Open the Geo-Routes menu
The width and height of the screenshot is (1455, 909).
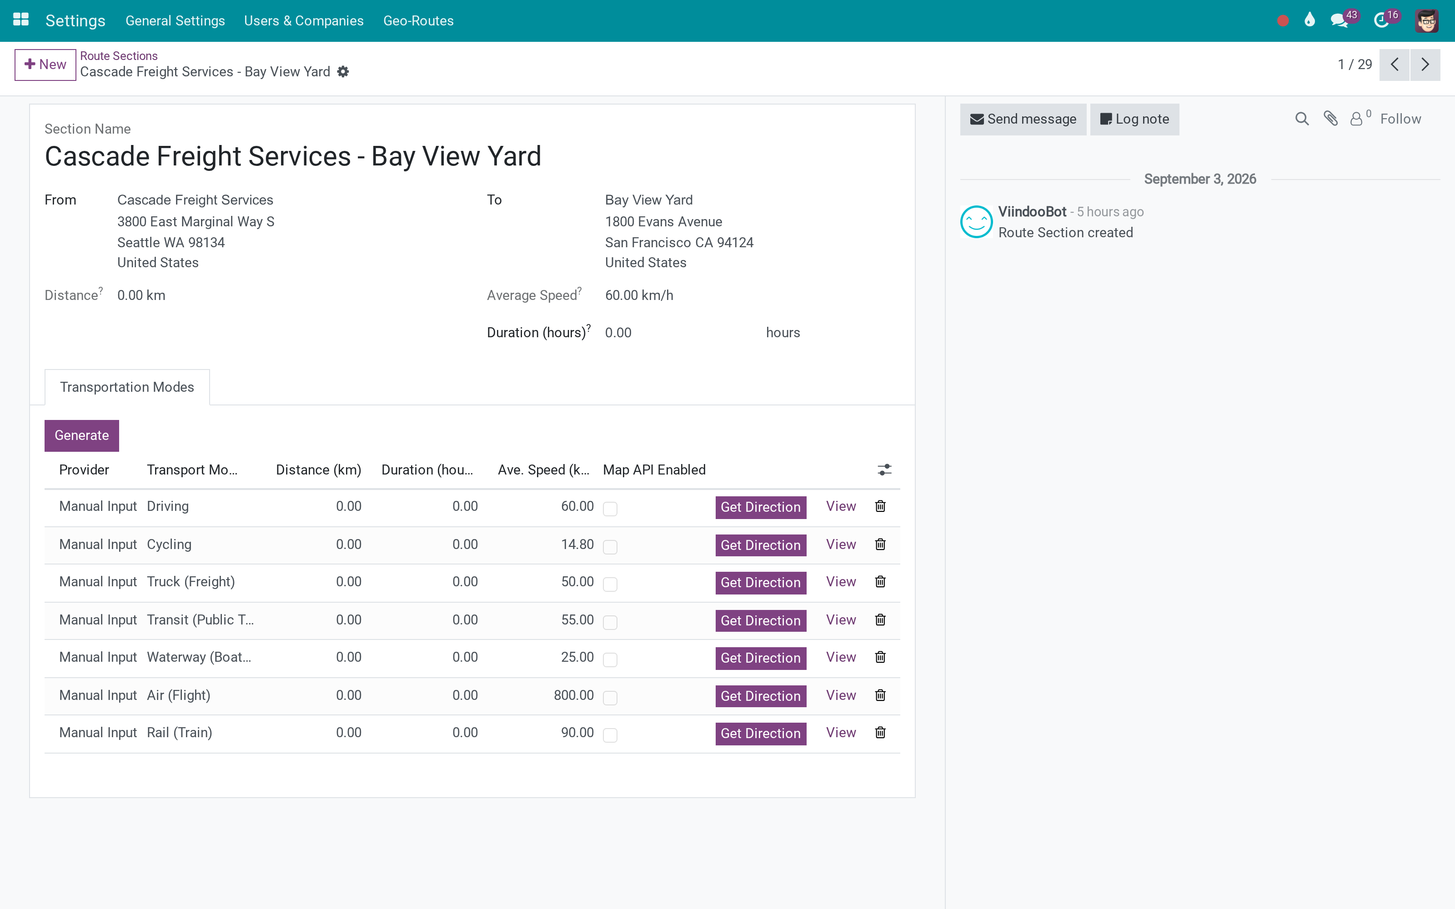pyautogui.click(x=418, y=20)
